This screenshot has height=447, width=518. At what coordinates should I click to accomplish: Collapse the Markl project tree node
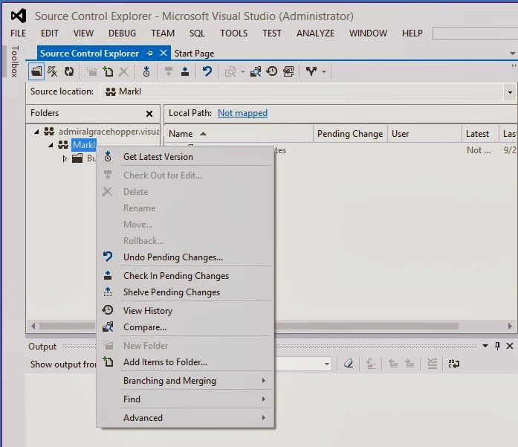tap(51, 145)
